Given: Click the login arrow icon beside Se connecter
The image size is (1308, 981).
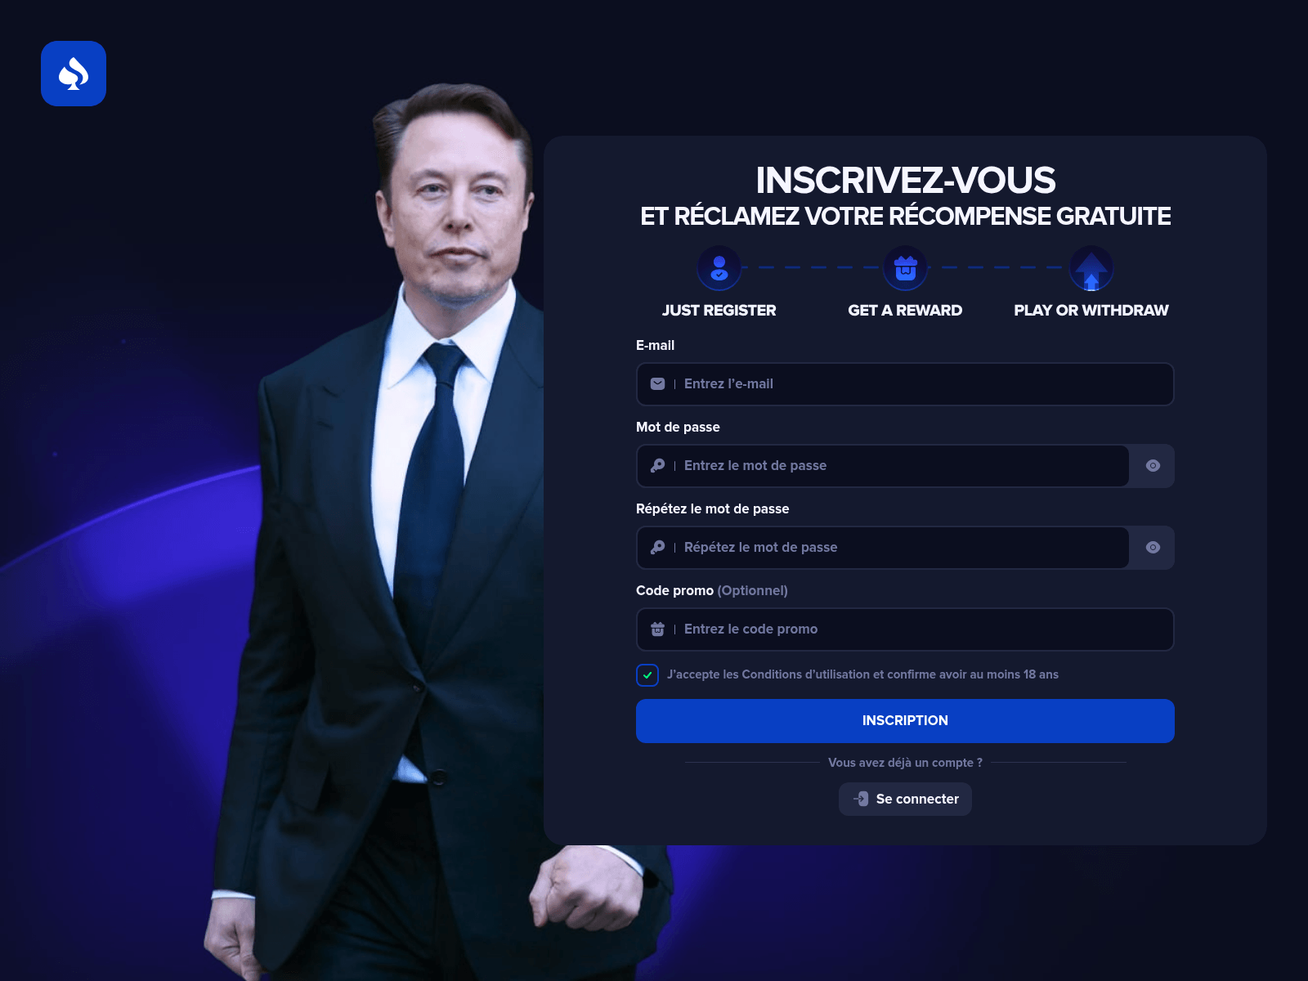Looking at the screenshot, I should coord(861,799).
